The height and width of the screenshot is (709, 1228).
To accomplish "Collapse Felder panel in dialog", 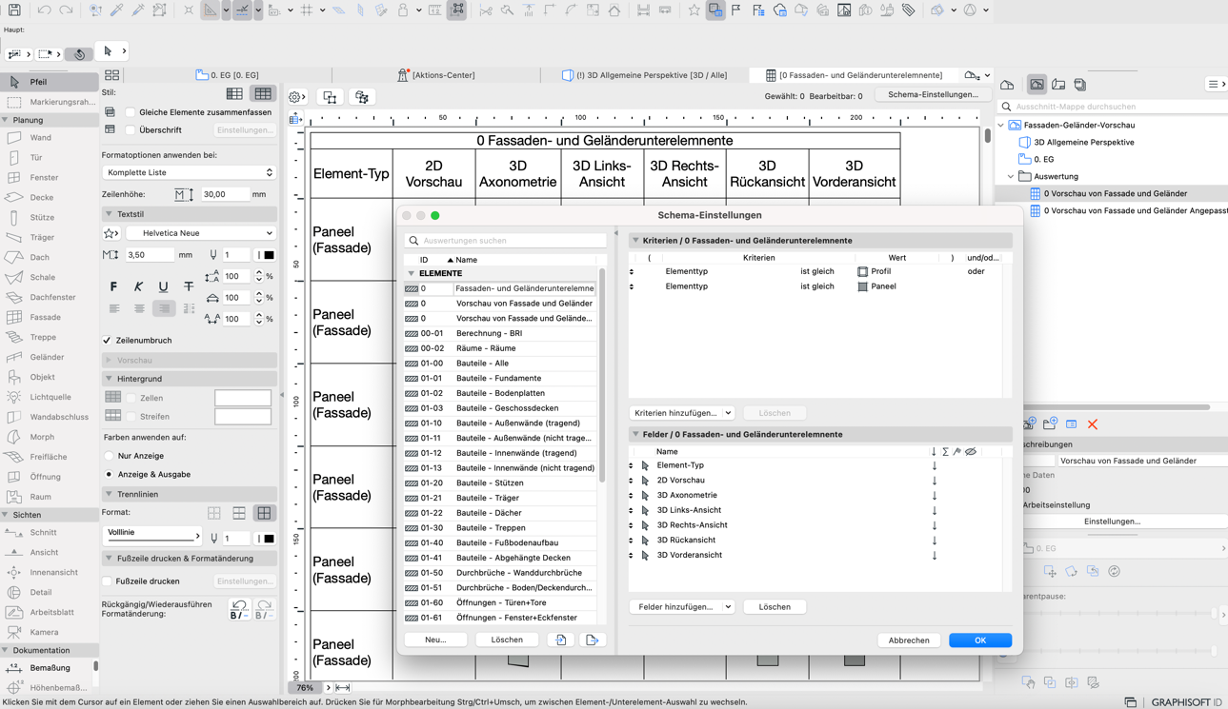I will point(635,435).
